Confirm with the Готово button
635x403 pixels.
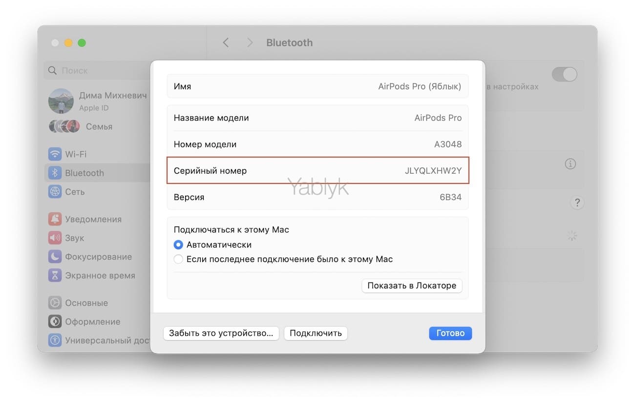[x=450, y=333]
